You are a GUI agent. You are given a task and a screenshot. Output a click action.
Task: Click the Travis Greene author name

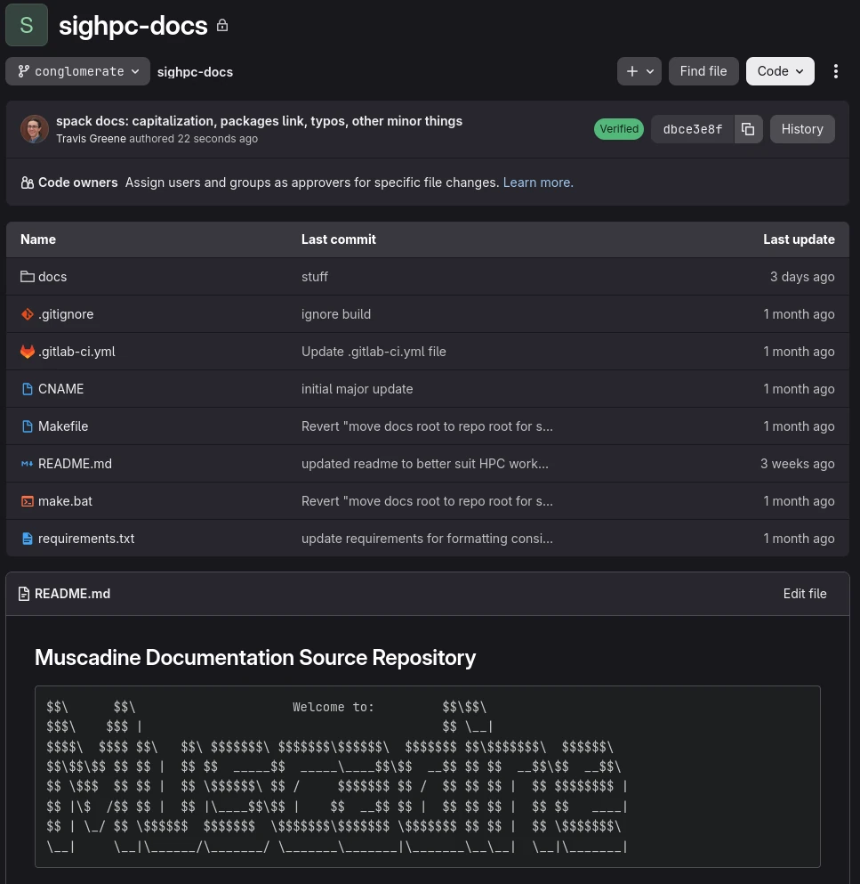coord(92,139)
